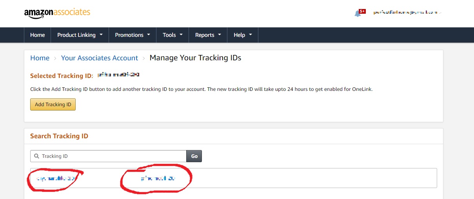This screenshot has width=474, height=199.
Task: Click the Amazon Associates logo
Action: click(x=57, y=13)
